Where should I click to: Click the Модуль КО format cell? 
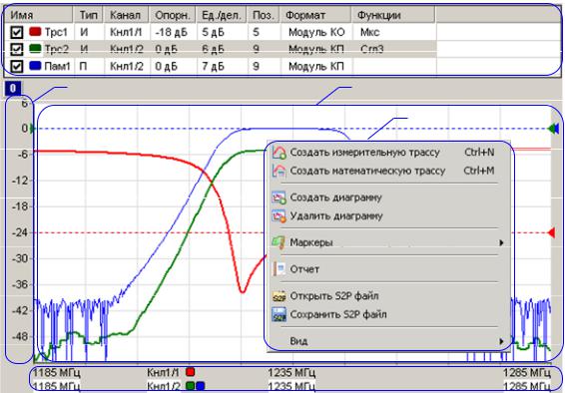tap(316, 32)
